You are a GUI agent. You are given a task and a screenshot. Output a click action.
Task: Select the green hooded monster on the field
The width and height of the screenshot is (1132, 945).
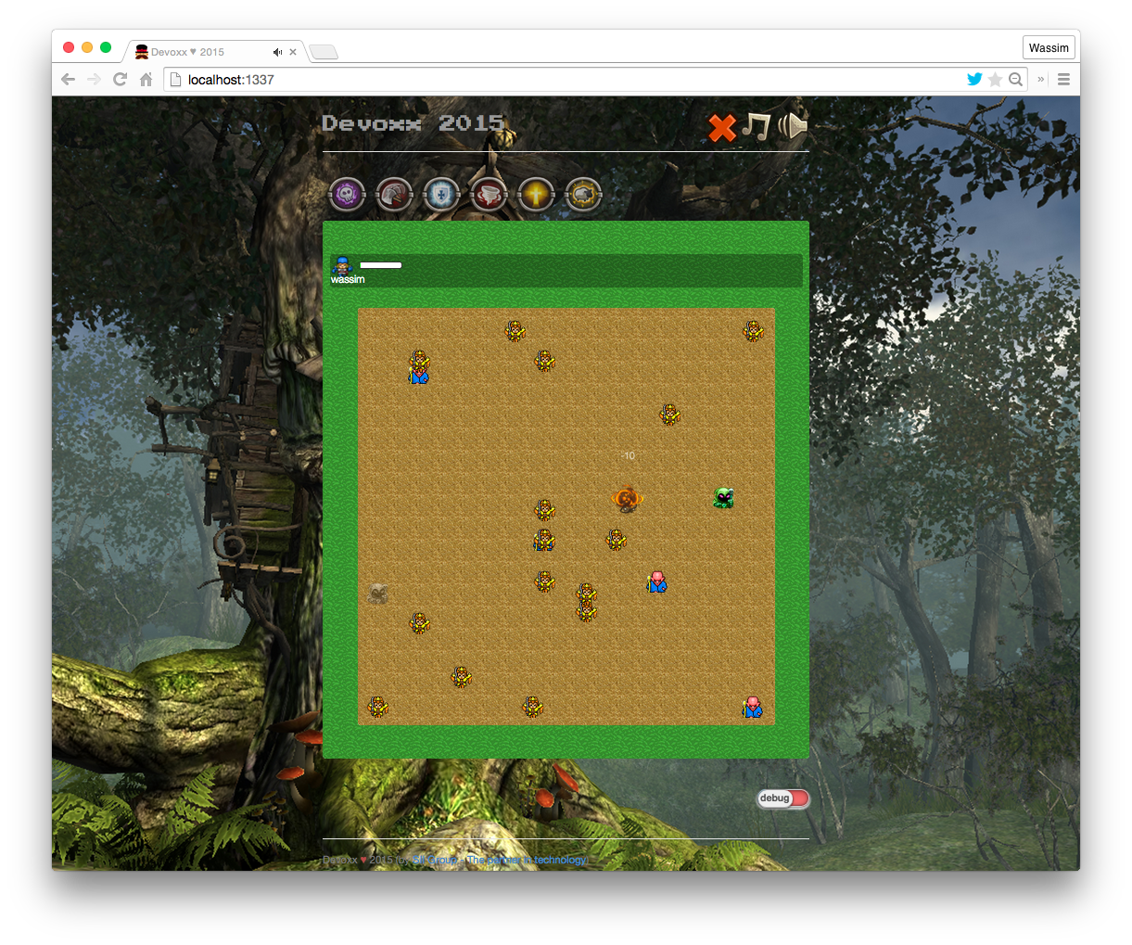click(x=724, y=498)
